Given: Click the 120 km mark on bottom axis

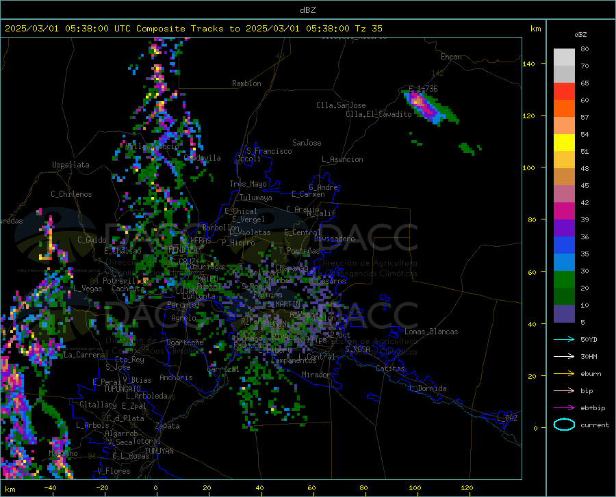Looking at the screenshot, I should (x=467, y=488).
